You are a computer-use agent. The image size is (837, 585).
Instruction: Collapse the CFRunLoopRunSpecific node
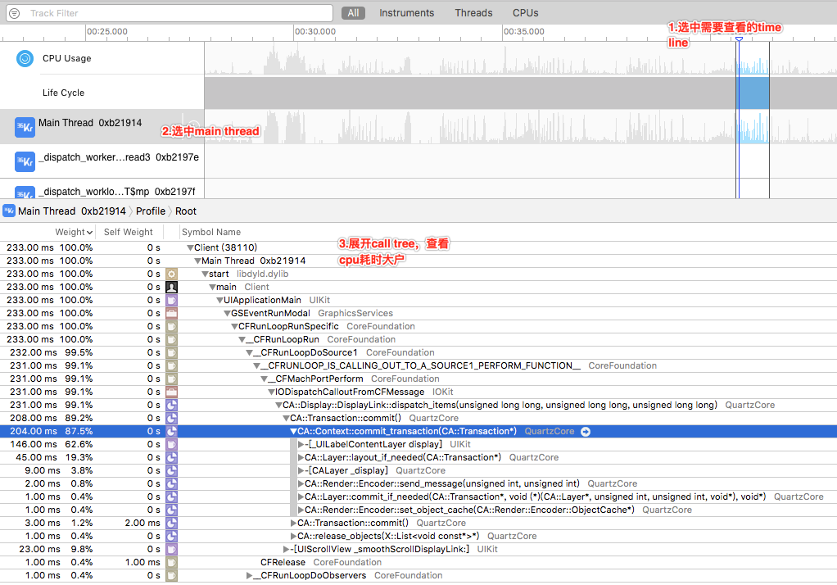pyautogui.click(x=234, y=326)
